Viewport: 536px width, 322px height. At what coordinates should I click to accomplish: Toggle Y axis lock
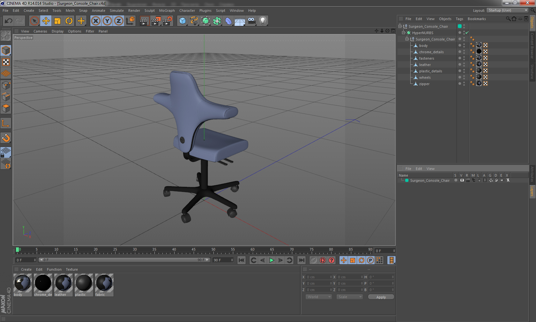[x=107, y=21]
